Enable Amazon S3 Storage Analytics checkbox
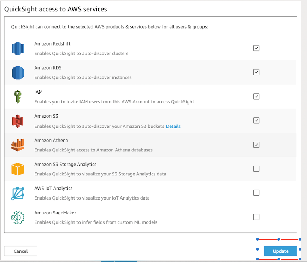The image size is (307, 262). tap(256, 169)
